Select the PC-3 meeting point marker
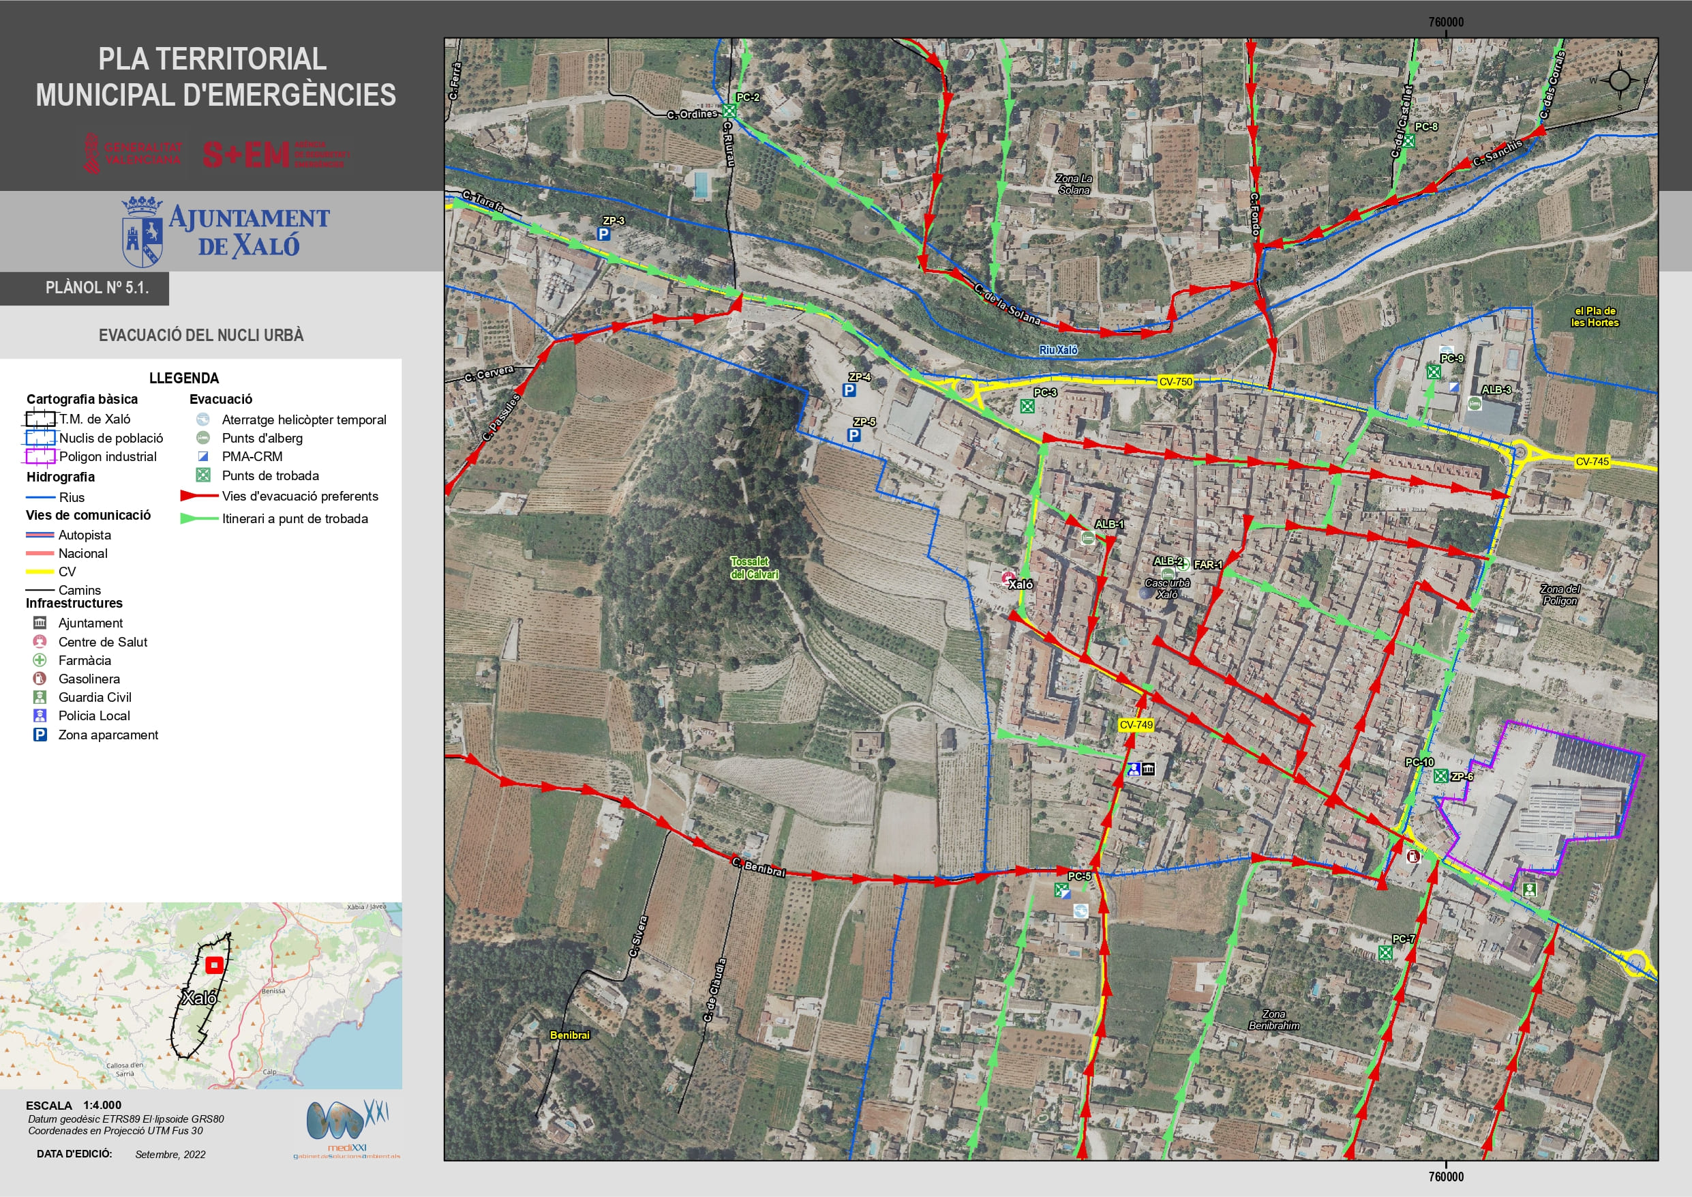This screenshot has width=1692, height=1197. 1027,406
